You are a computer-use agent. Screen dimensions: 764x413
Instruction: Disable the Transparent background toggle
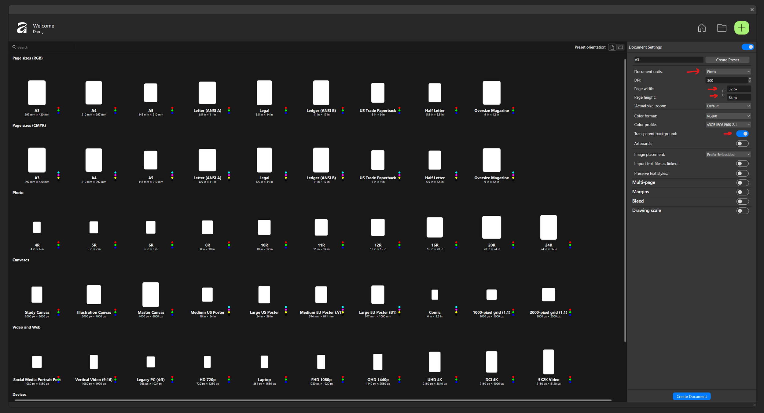(742, 133)
